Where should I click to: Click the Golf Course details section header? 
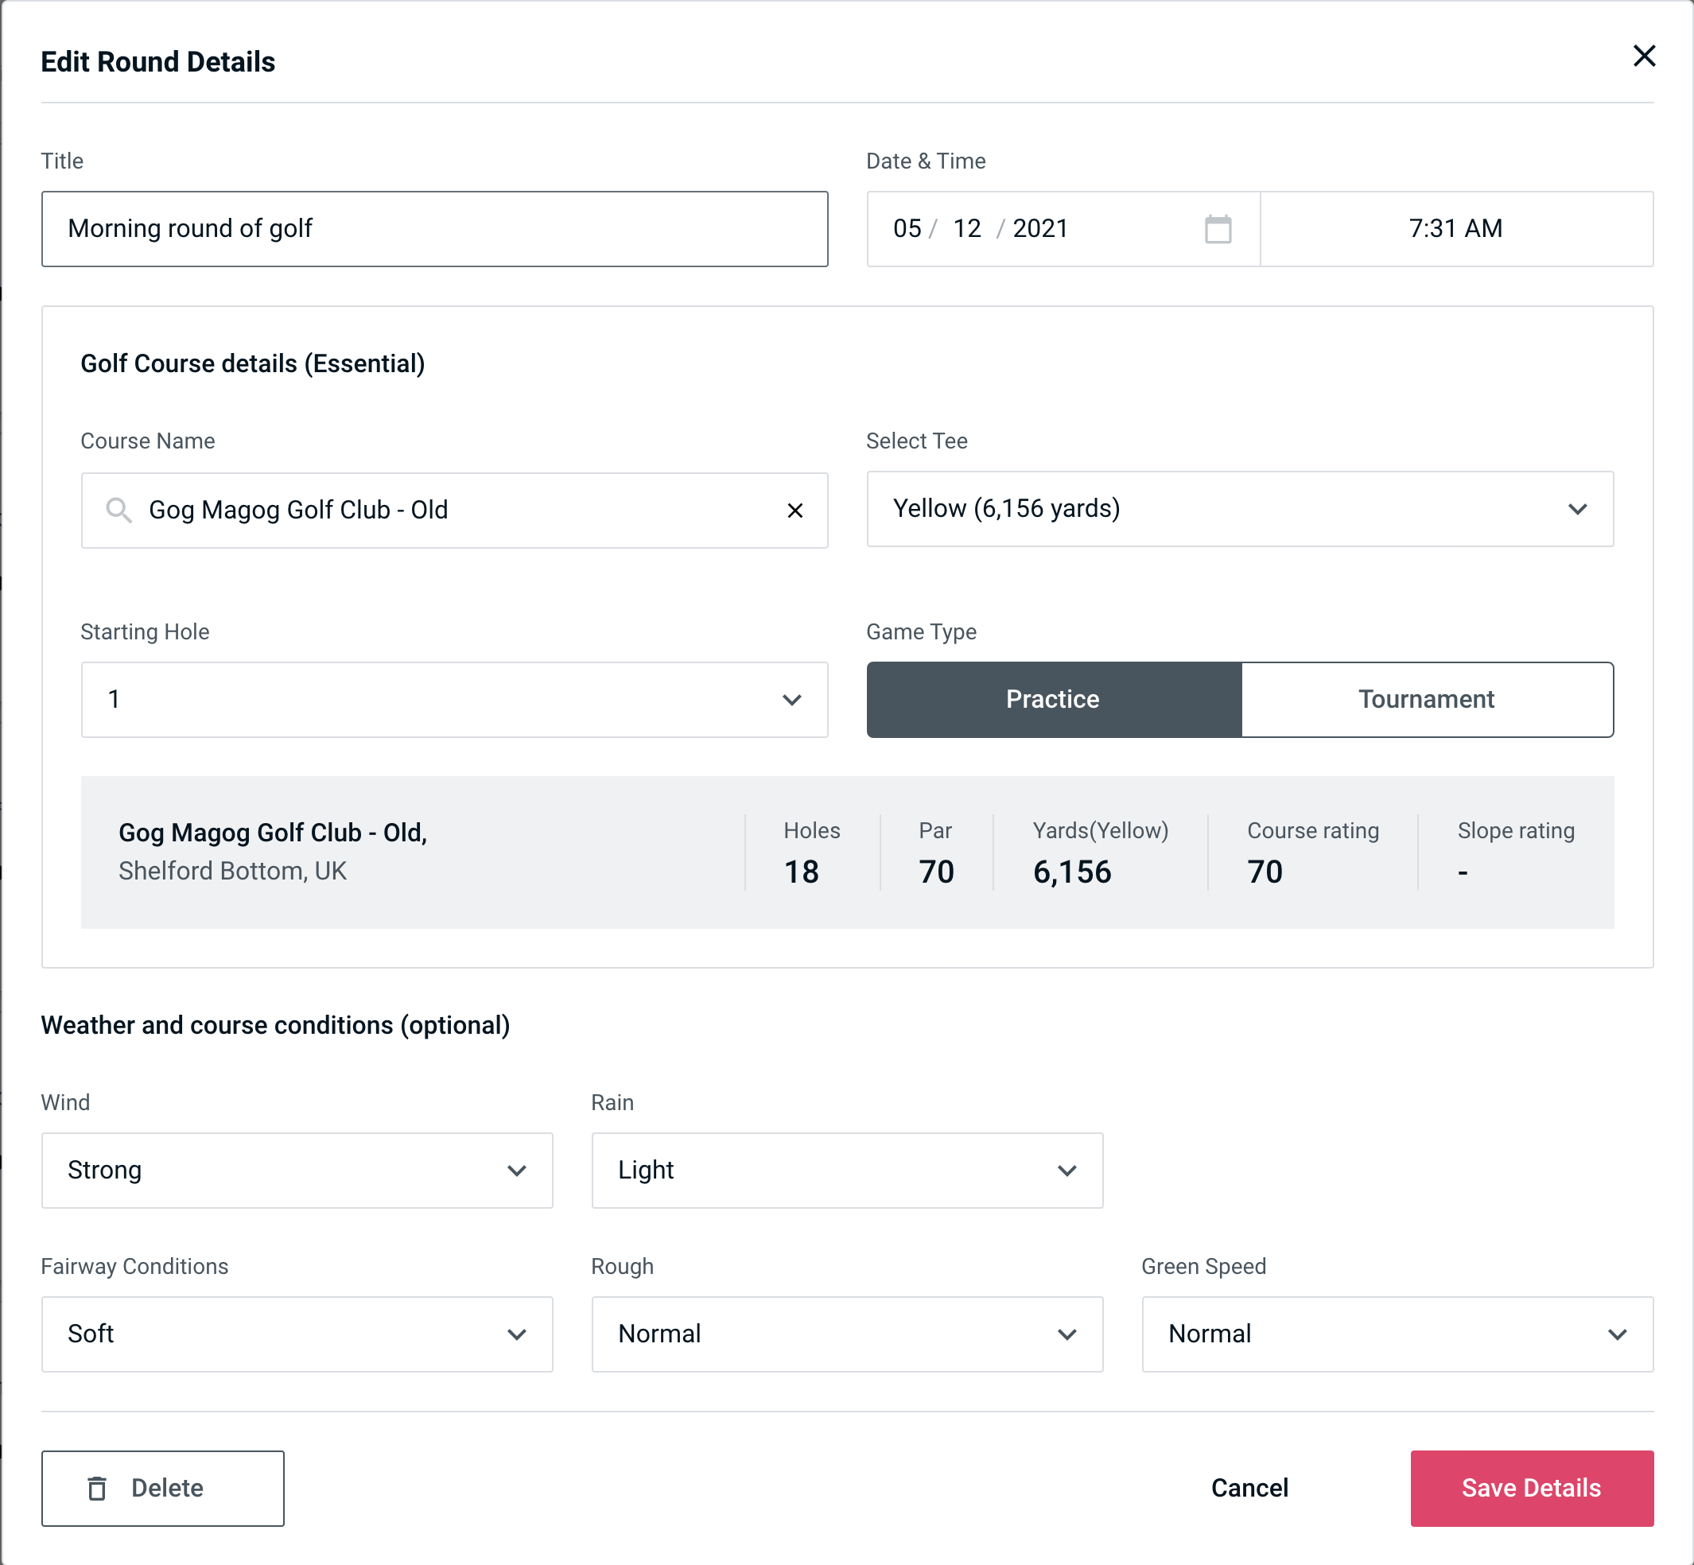point(254,361)
